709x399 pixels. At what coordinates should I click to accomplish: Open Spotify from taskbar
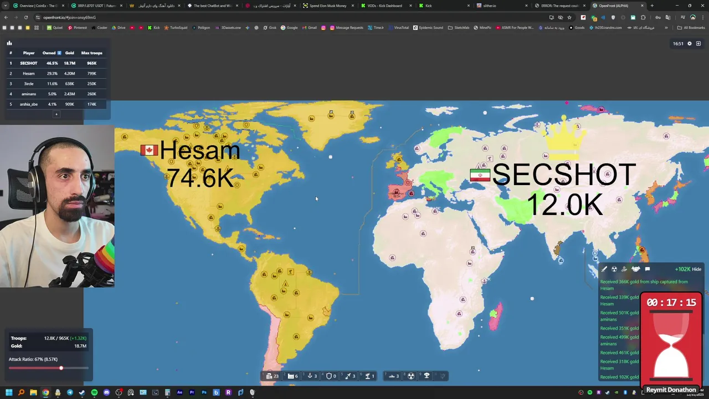pyautogui.click(x=94, y=392)
